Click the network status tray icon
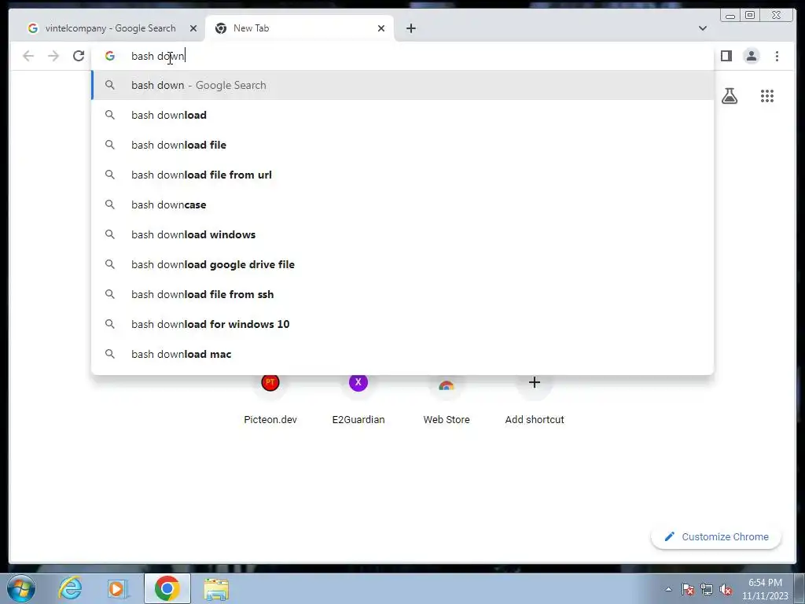 click(x=707, y=589)
